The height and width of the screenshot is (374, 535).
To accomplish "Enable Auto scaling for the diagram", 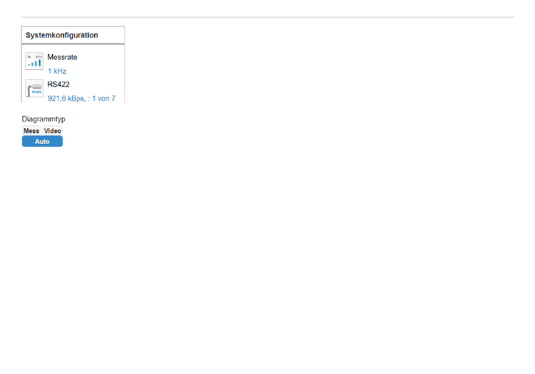I will (x=42, y=142).
